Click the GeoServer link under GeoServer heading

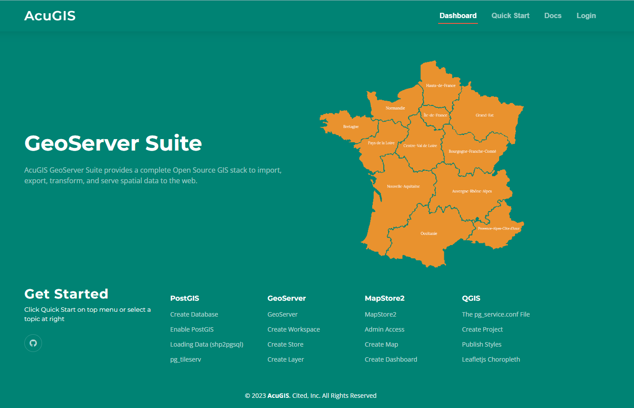click(x=283, y=314)
